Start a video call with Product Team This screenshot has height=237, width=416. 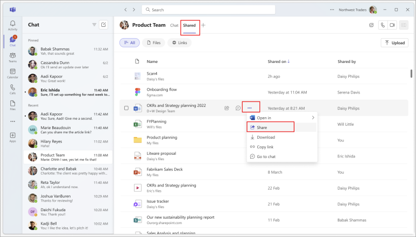392,25
